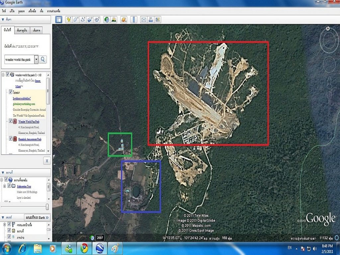Collapse the My Places tree node
This screenshot has width=340, height=255.
(x=2, y=180)
